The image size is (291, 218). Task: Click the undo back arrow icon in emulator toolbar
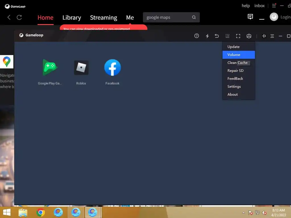point(217,36)
